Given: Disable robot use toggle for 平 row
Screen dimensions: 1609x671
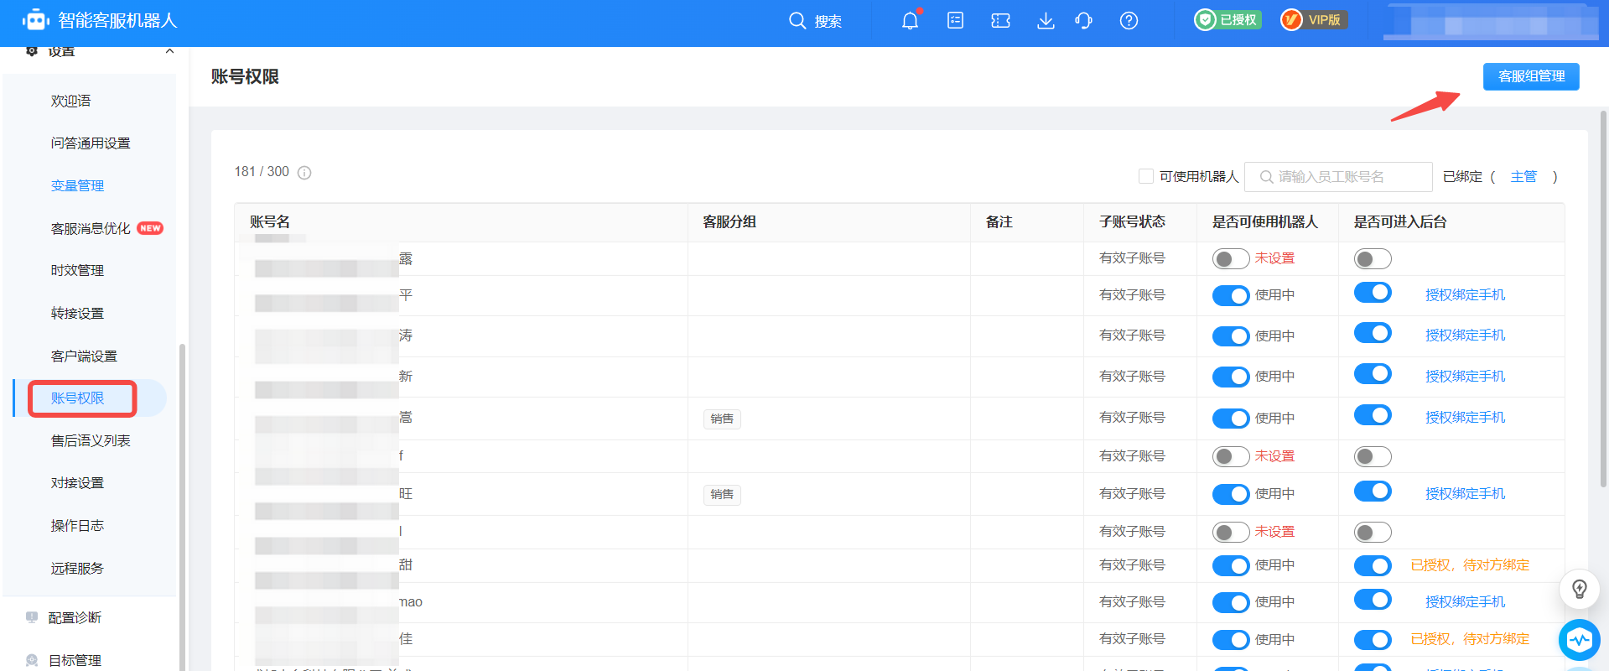Looking at the screenshot, I should tap(1230, 296).
